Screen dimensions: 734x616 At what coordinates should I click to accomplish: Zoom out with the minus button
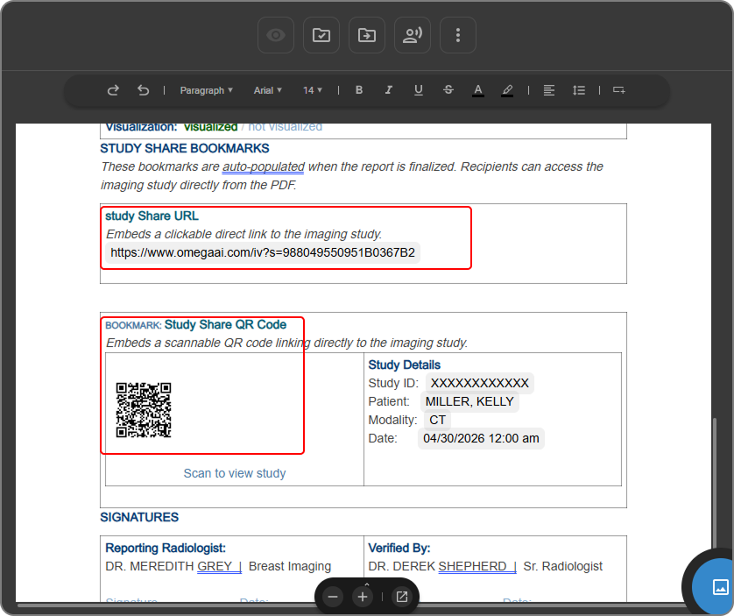(x=333, y=597)
